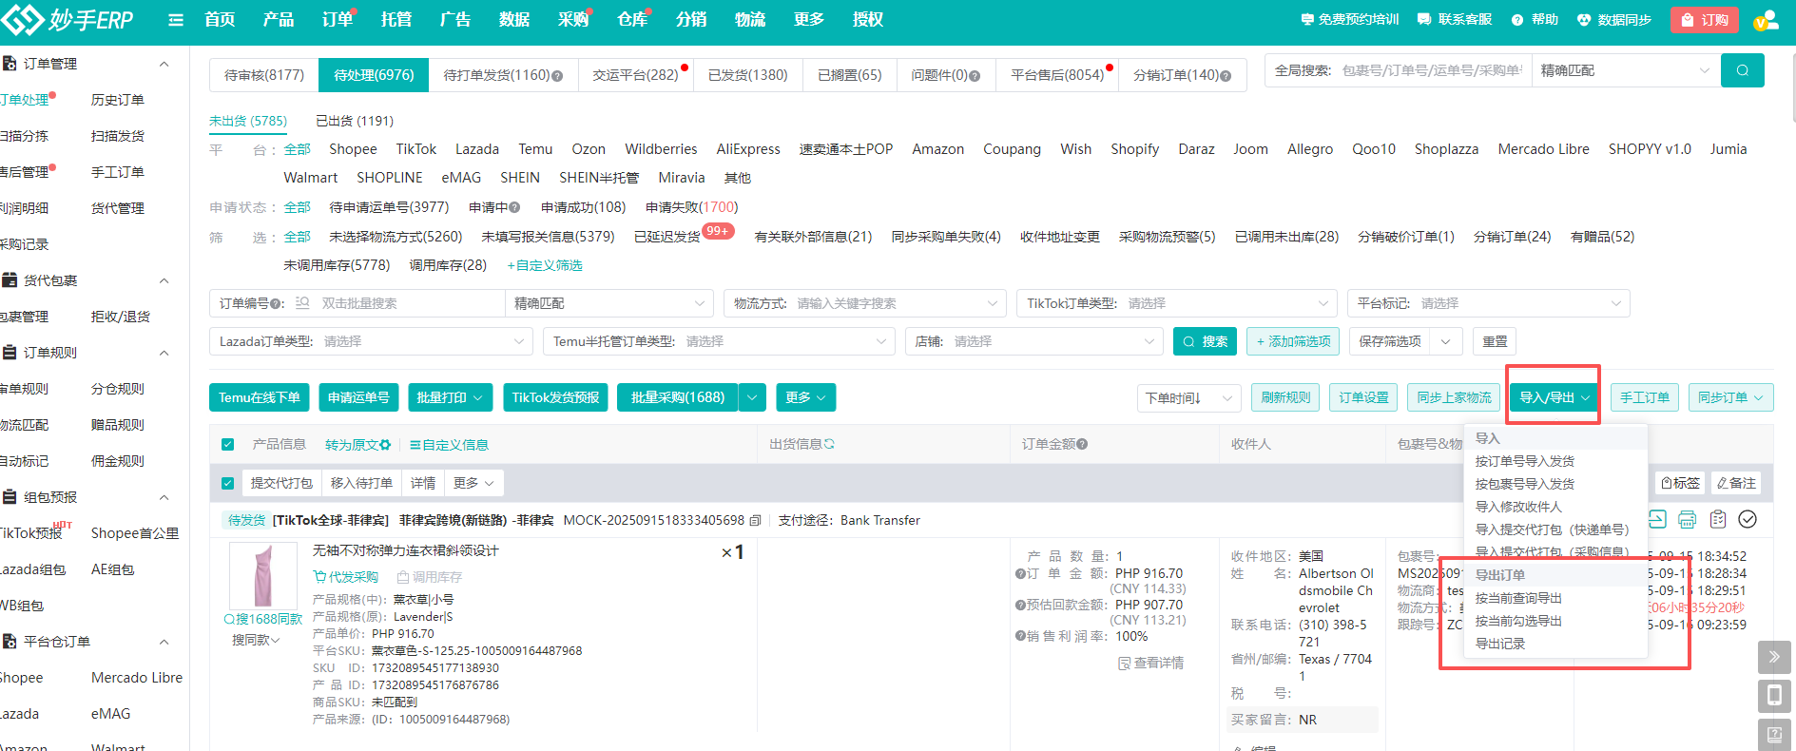Click the checklist clipboard icon in order row

pos(1717,519)
